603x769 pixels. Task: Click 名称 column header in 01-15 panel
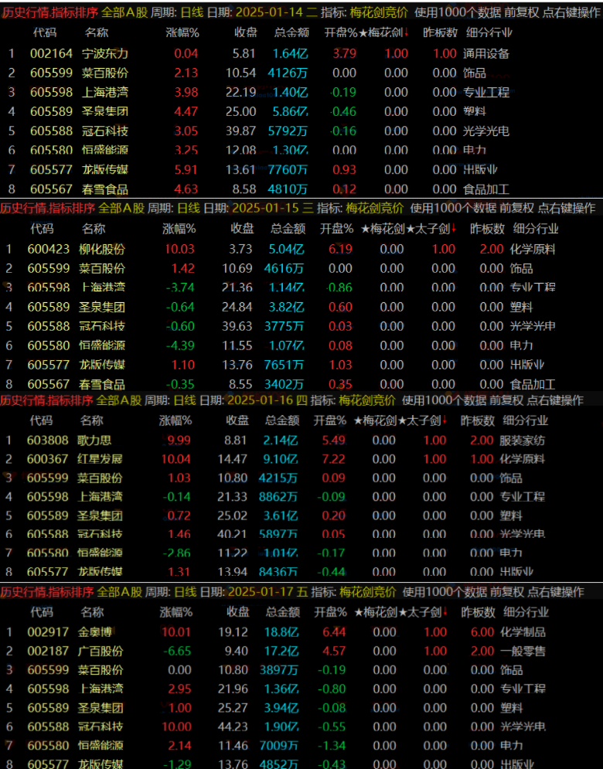pos(94,229)
